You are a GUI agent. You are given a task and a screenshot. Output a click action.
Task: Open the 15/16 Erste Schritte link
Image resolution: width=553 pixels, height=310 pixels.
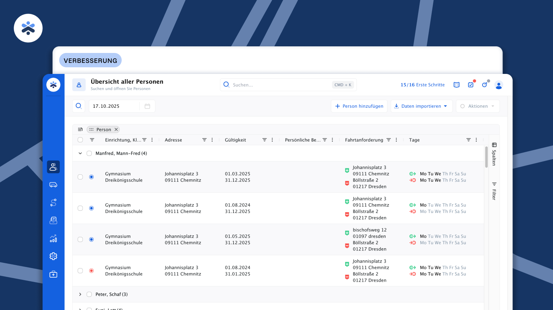(422, 85)
